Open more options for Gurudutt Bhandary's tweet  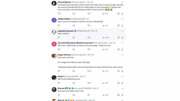pos(122,43)
